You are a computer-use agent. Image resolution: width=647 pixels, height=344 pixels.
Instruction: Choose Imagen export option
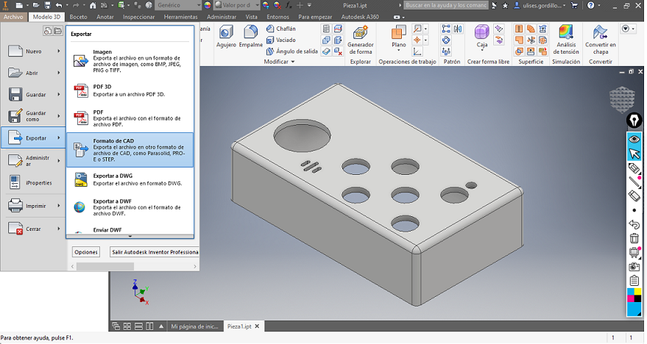(130, 61)
